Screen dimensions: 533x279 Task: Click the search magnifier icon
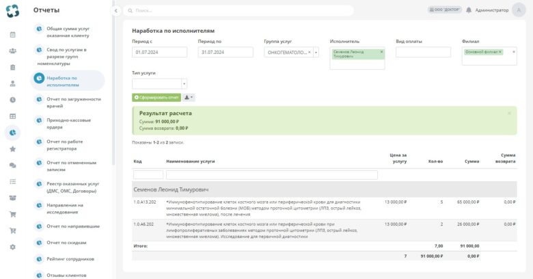click(130, 10)
